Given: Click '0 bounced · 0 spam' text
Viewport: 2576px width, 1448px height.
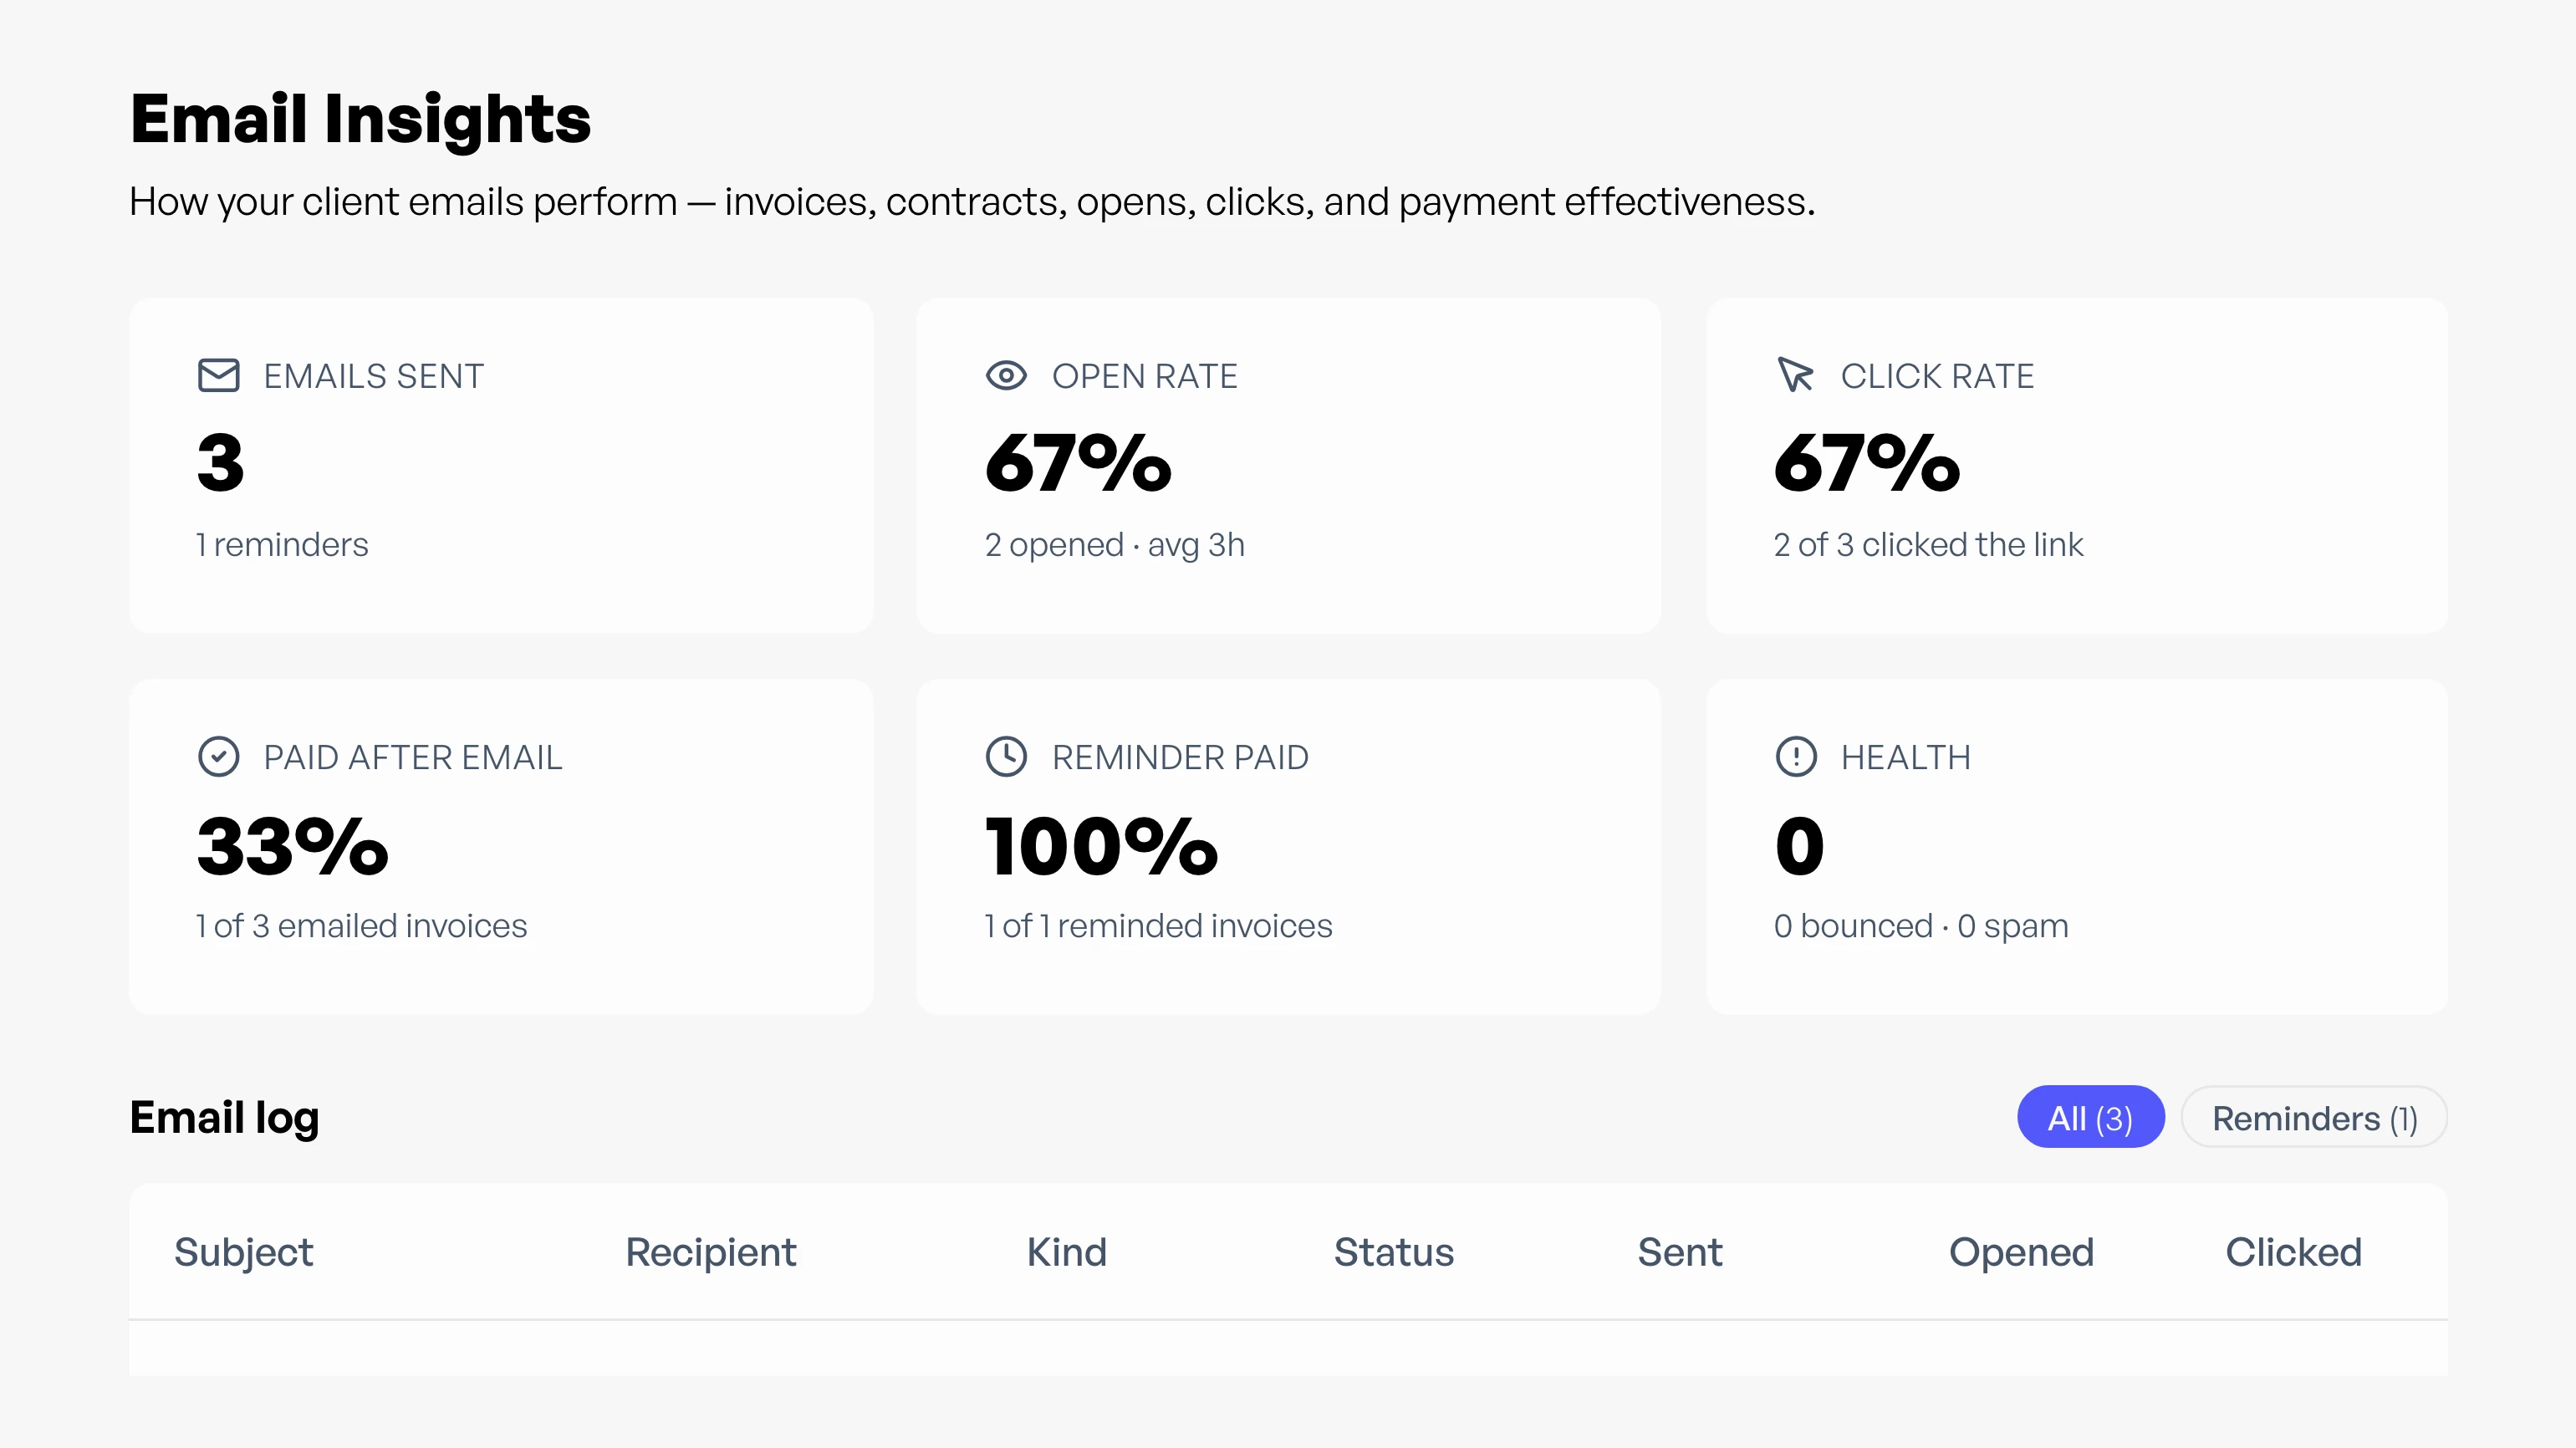Looking at the screenshot, I should (x=1921, y=926).
